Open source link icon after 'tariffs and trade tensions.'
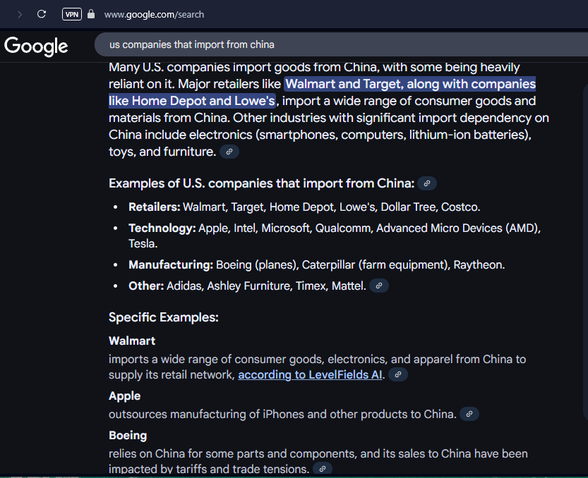The width and height of the screenshot is (588, 478). click(x=323, y=469)
